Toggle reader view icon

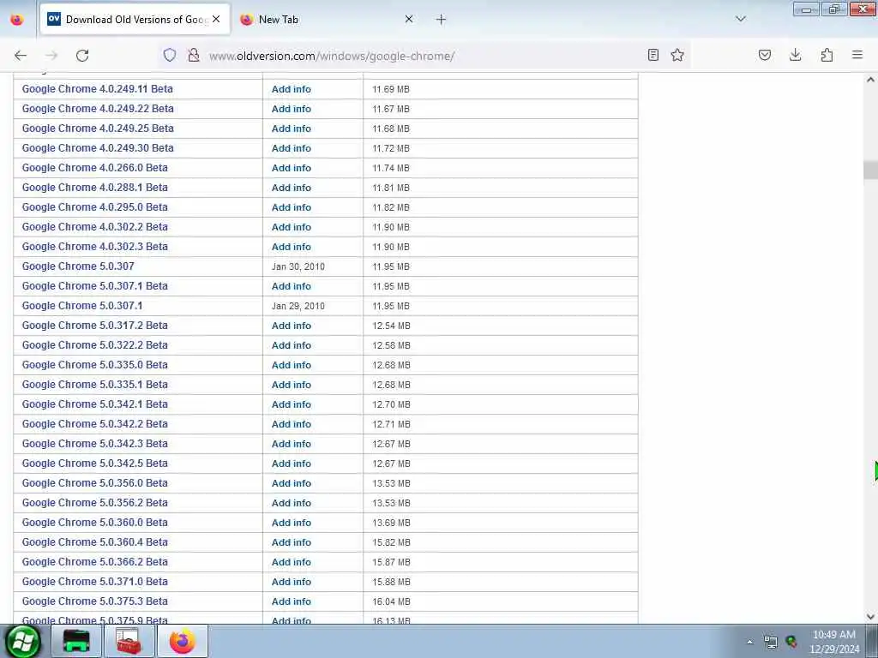click(x=652, y=55)
